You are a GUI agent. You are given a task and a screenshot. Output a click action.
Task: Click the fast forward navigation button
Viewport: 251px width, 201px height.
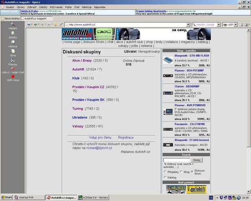[49, 25]
